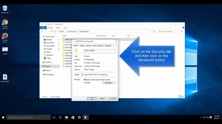Screen dimensions: 222x124
Task: Select OneDrive in the navigation pane
Action: [x=47, y=62]
